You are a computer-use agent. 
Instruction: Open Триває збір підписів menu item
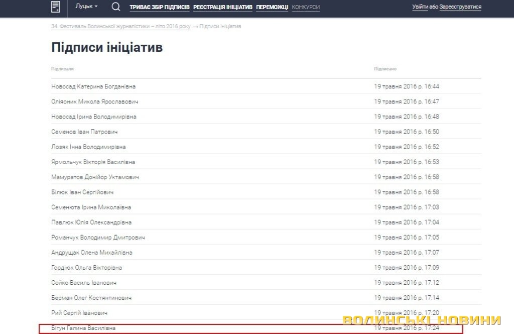click(x=160, y=8)
